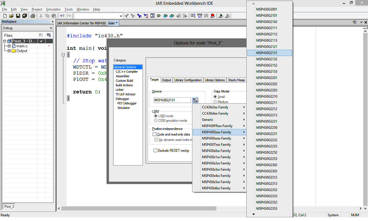Click the Make build toolbar icon
368x221 pixels.
tap(200, 16)
